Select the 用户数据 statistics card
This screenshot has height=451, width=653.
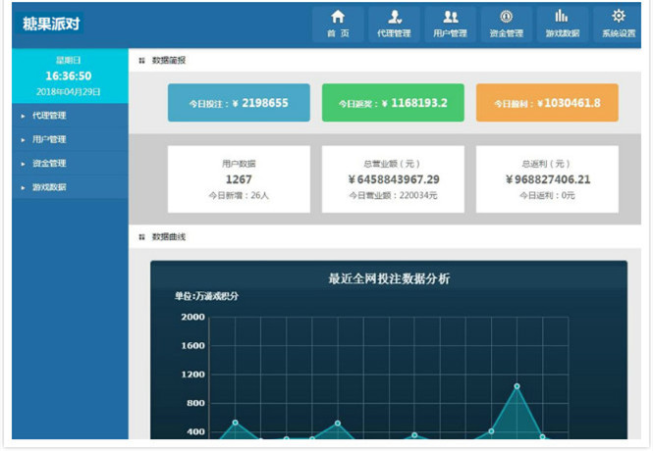click(x=239, y=179)
